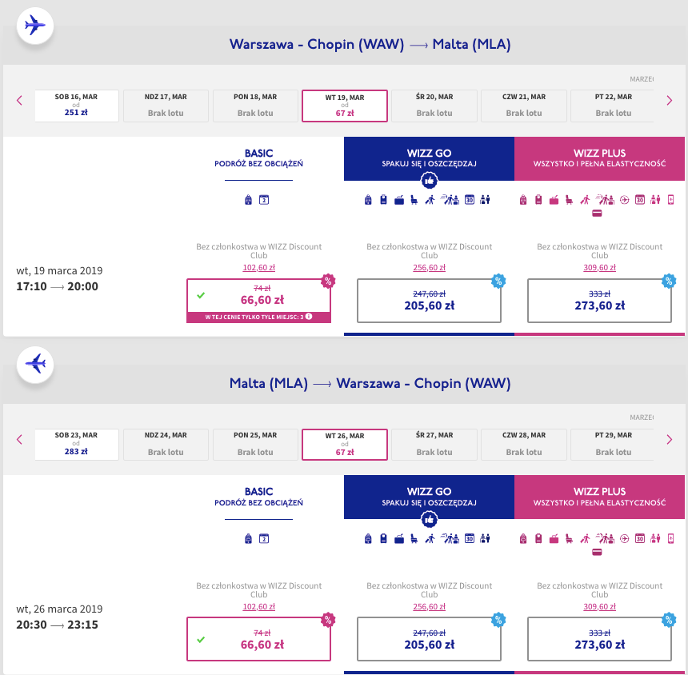Click the 30-day calendar icon in outbound WIZZ GO
The image size is (688, 675).
click(x=470, y=200)
